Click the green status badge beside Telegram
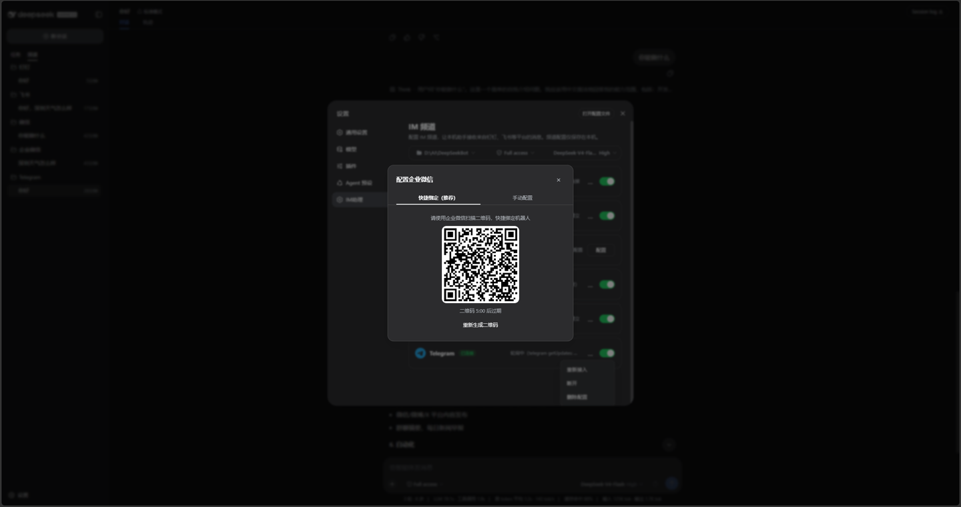Viewport: 961px width, 507px height. [467, 353]
